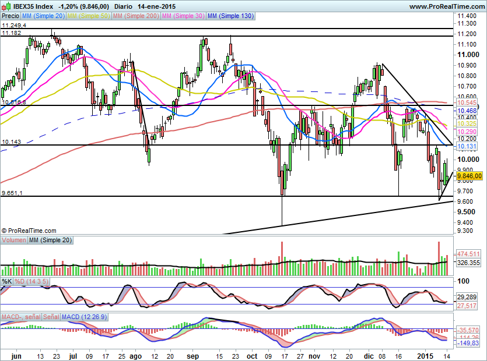Click the 474.511 volume value tag
487x361 pixels.
pyautogui.click(x=468, y=254)
